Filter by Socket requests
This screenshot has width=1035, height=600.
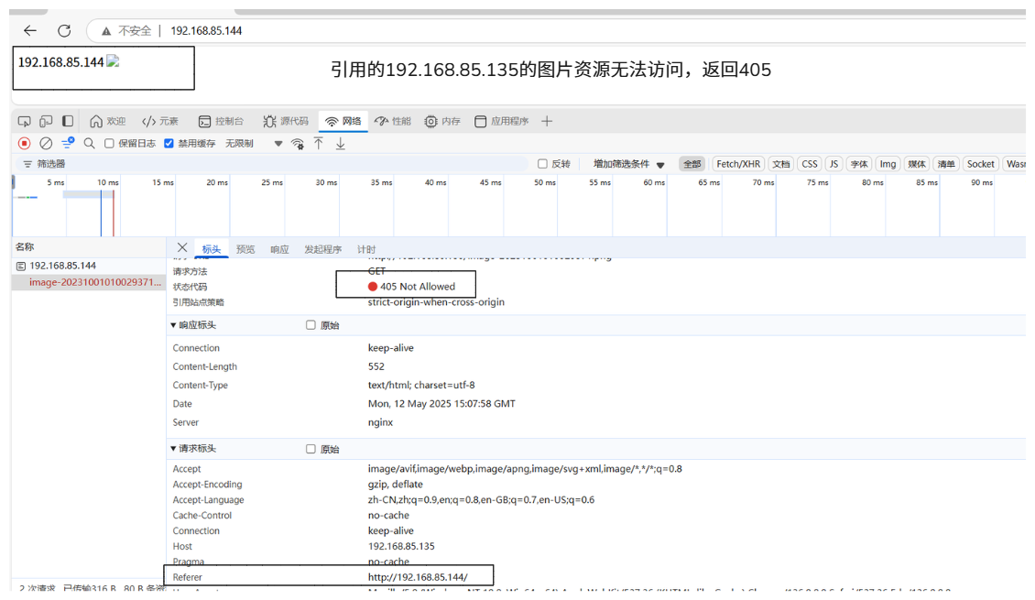pos(980,164)
